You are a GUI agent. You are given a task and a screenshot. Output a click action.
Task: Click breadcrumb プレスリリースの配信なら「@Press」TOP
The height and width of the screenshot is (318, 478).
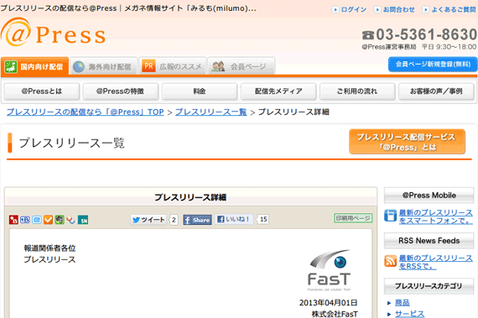click(86, 112)
